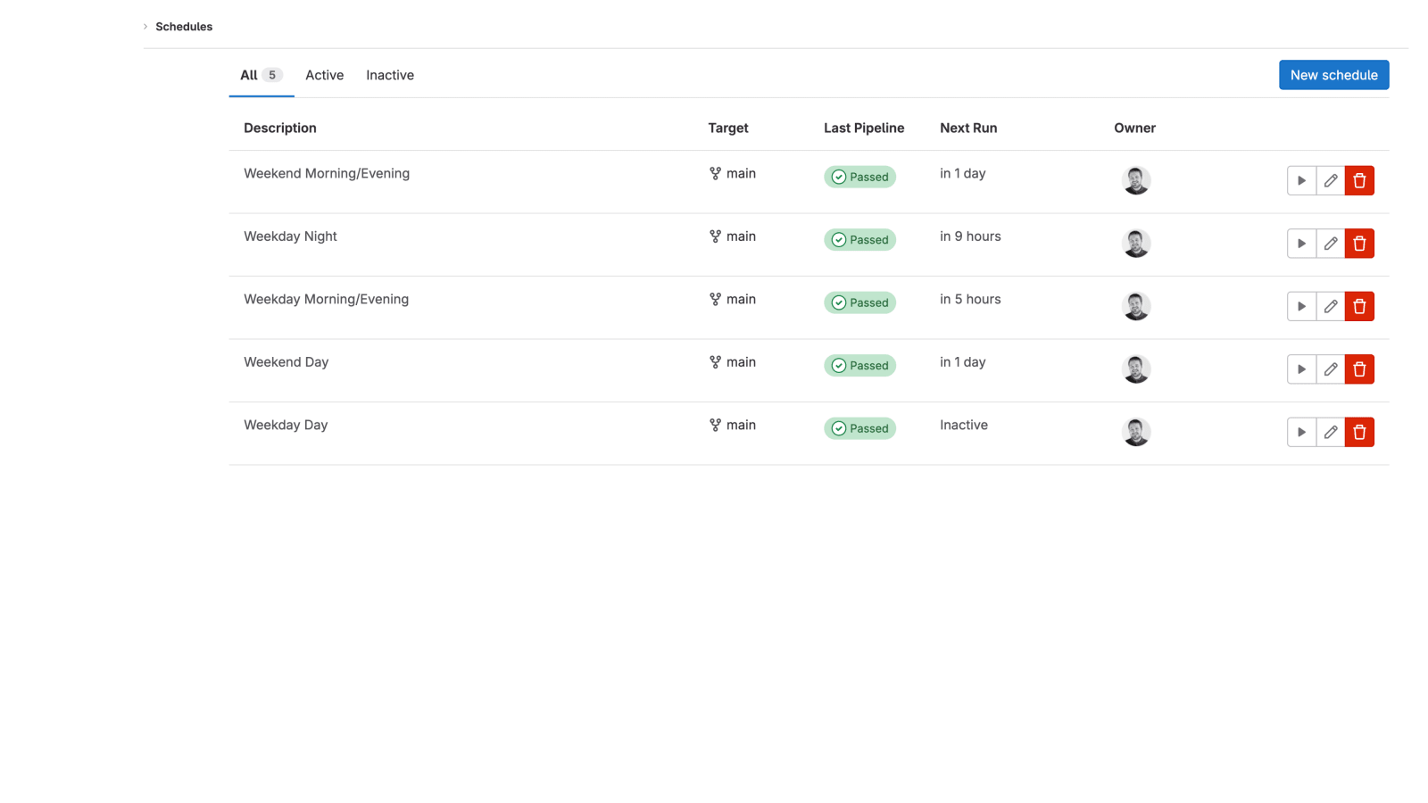Select the 'Weekday Day' description text
Screen dimensions: 1428x803
[x=286, y=426]
